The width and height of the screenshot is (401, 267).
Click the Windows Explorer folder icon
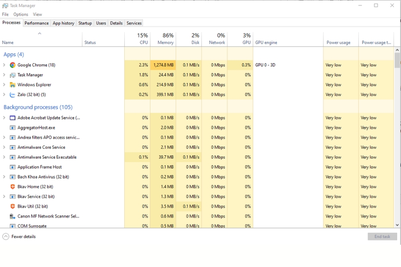[x=12, y=85]
